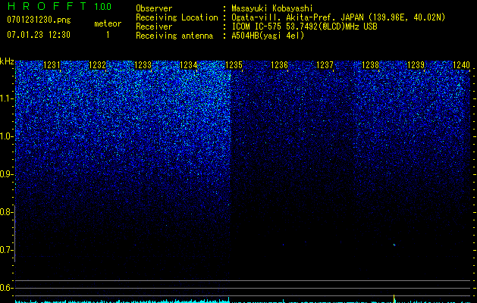The image size is (477, 303).
Task: Click the HROFFT 1.0.0 title text
Action: point(59,6)
